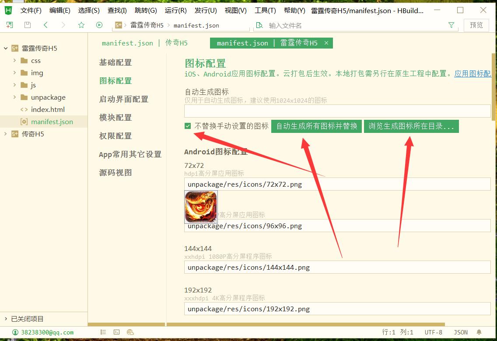
Task: Expand the 已关闭项目 section
Action: [x=6, y=319]
